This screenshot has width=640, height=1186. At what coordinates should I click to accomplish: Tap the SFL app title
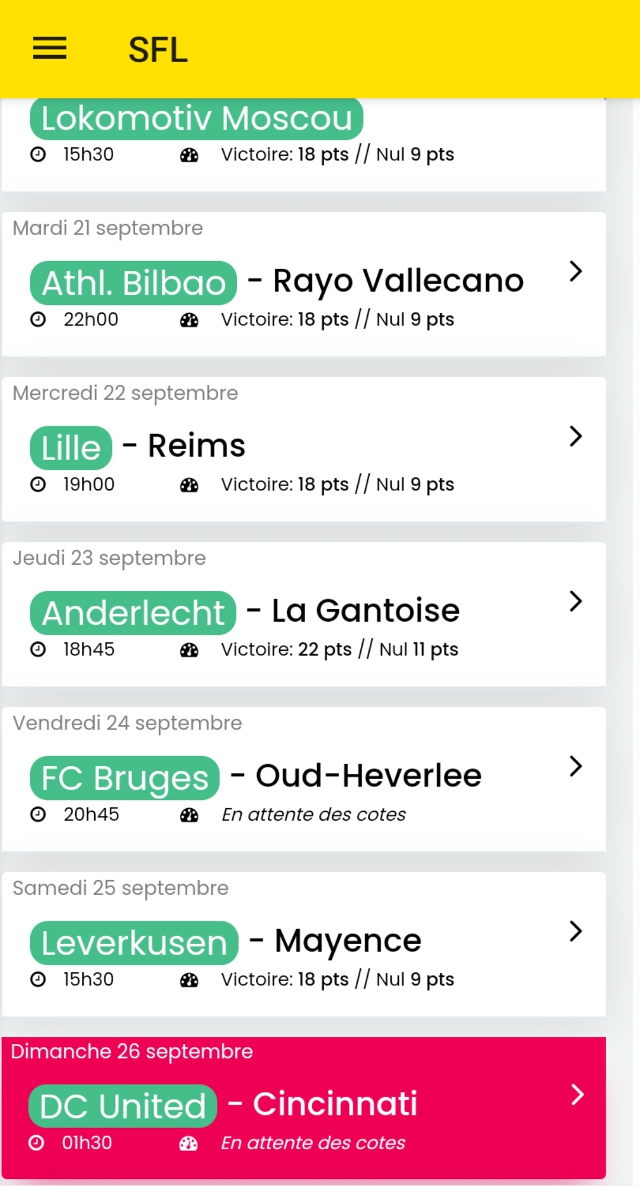click(158, 50)
